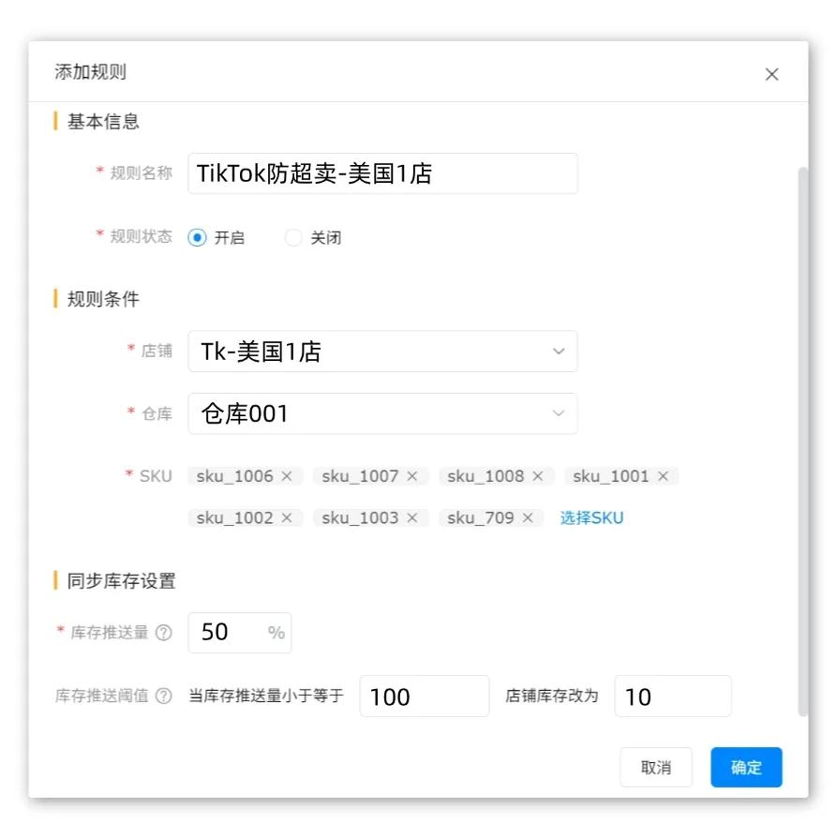
Task: Click the 库存推送量 percent input
Action: 230,633
